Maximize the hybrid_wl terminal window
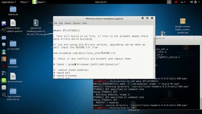Screen dimensions: 202x114 pos(194,38)
